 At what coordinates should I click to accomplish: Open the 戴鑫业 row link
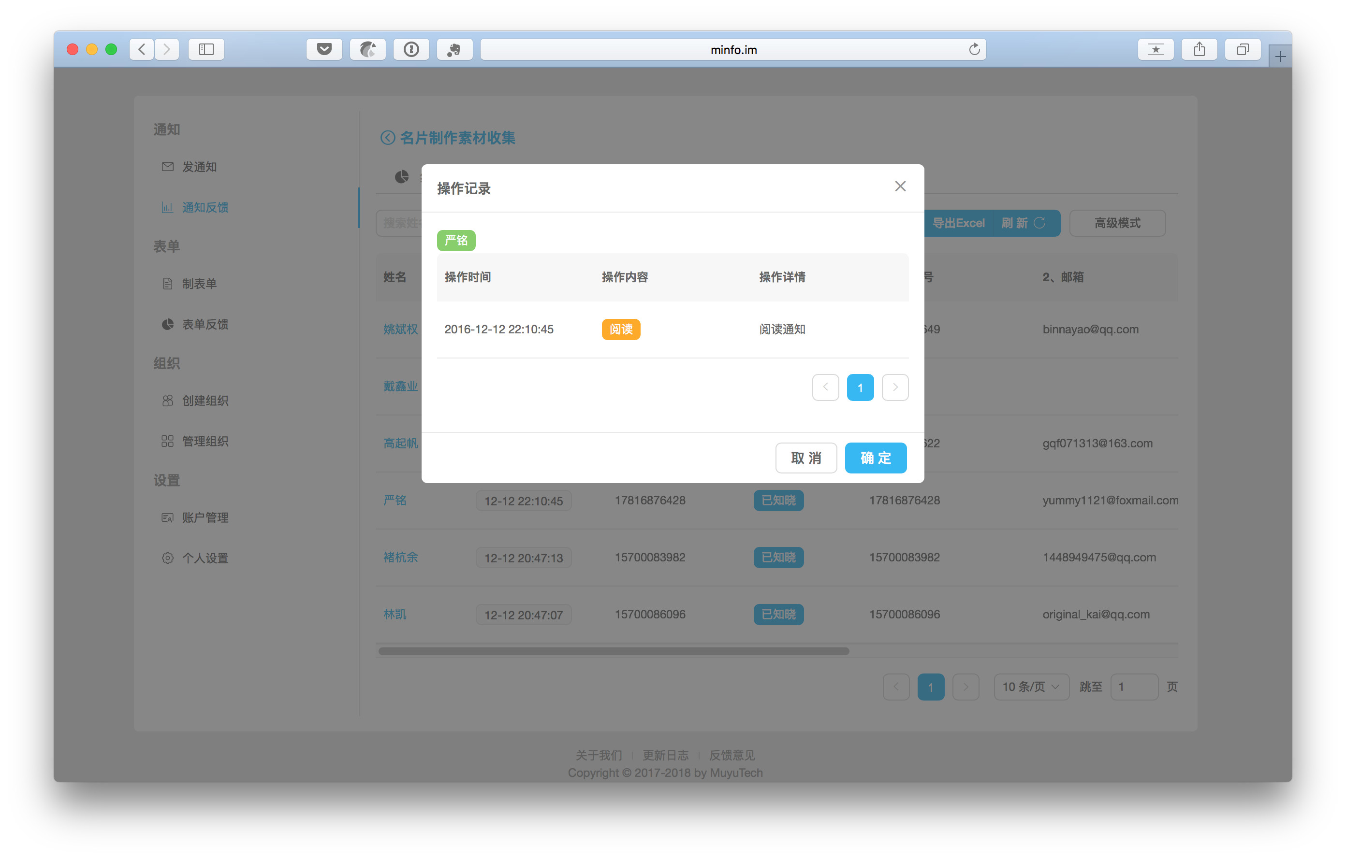pos(400,387)
